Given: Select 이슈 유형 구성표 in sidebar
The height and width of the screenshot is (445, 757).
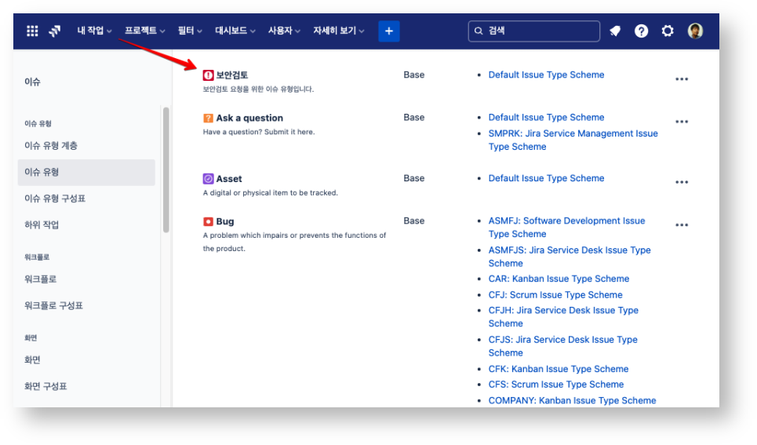Looking at the screenshot, I should (55, 199).
